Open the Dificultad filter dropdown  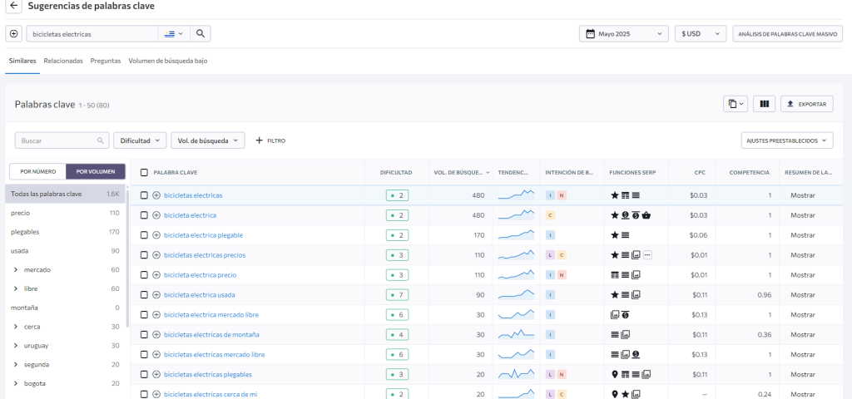pos(140,140)
